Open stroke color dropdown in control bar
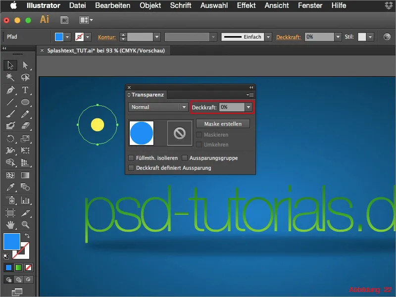 point(88,37)
